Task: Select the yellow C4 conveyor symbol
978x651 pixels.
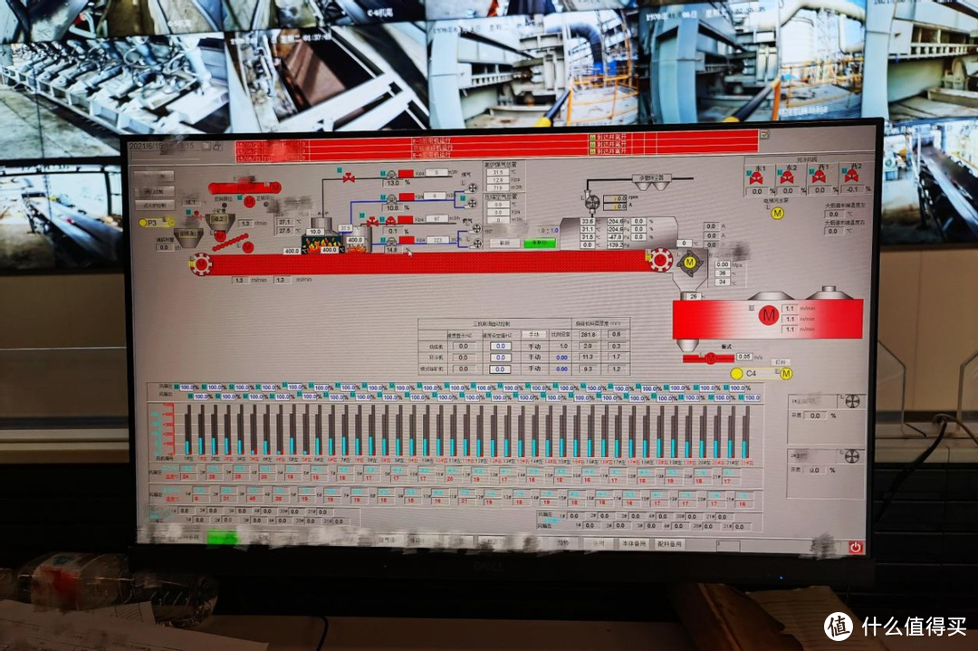Action: pyautogui.click(x=761, y=374)
